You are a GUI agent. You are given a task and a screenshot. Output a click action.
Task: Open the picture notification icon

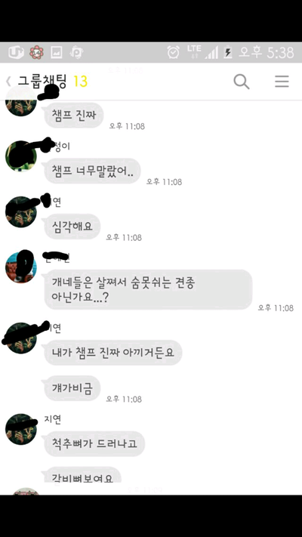tap(57, 53)
